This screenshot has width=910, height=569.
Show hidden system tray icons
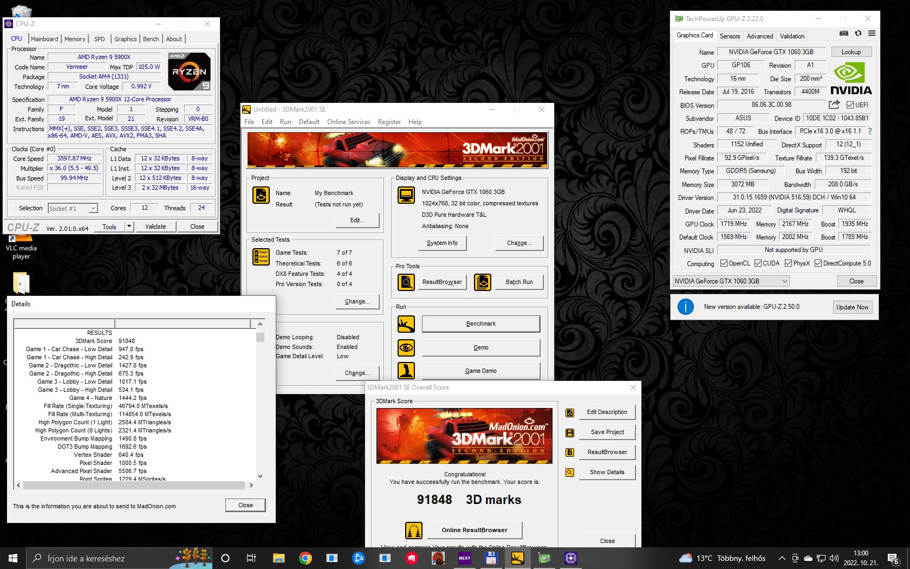[x=782, y=558]
